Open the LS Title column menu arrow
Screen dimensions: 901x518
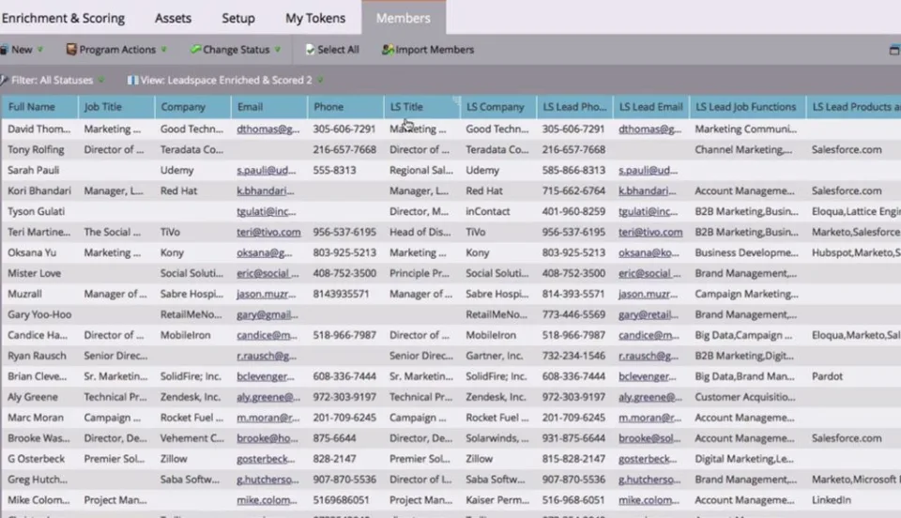point(456,100)
